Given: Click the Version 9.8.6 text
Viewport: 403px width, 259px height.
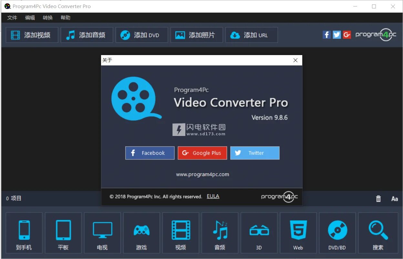Looking at the screenshot, I should [270, 118].
